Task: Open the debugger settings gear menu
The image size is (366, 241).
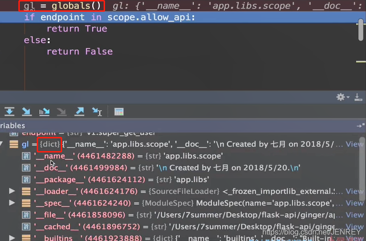Action: point(342,97)
